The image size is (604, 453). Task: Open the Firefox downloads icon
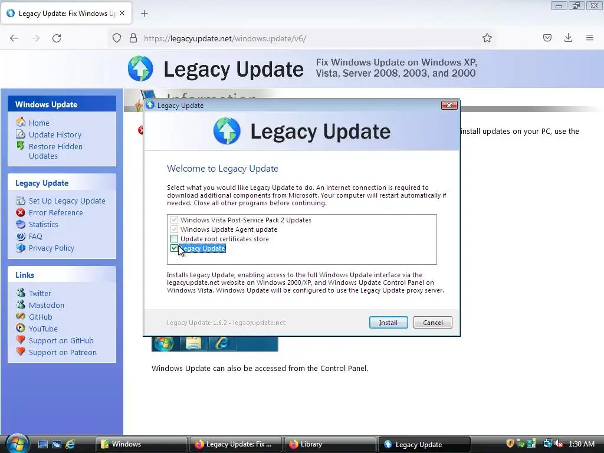pyautogui.click(x=568, y=38)
